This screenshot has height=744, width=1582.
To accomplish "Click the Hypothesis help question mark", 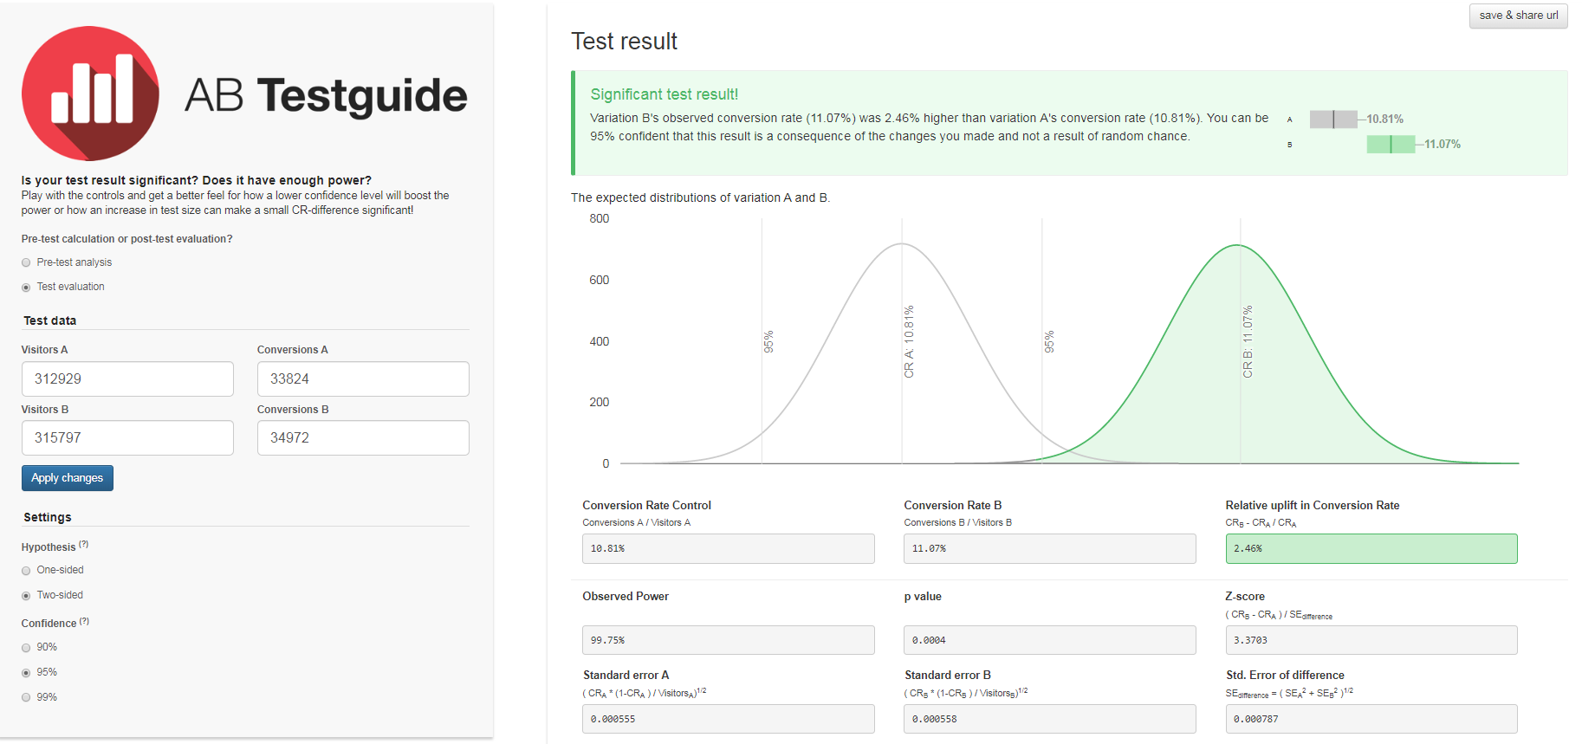I will coord(84,545).
